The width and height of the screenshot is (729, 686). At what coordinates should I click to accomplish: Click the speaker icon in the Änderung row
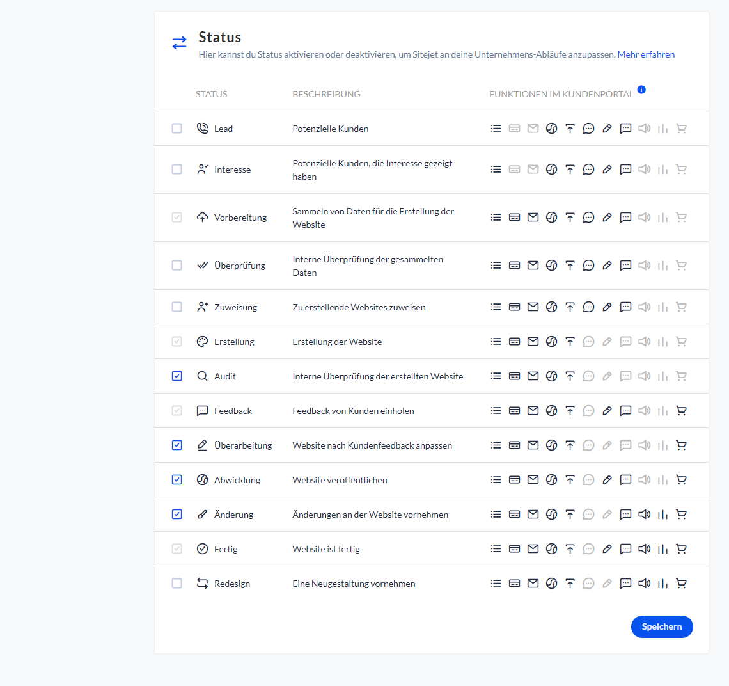point(644,514)
